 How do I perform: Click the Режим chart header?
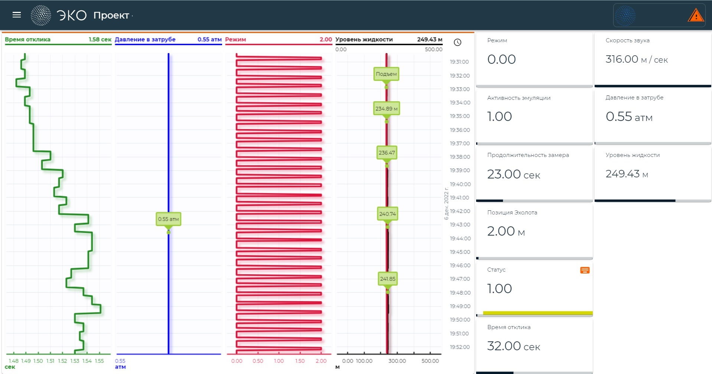coord(278,39)
